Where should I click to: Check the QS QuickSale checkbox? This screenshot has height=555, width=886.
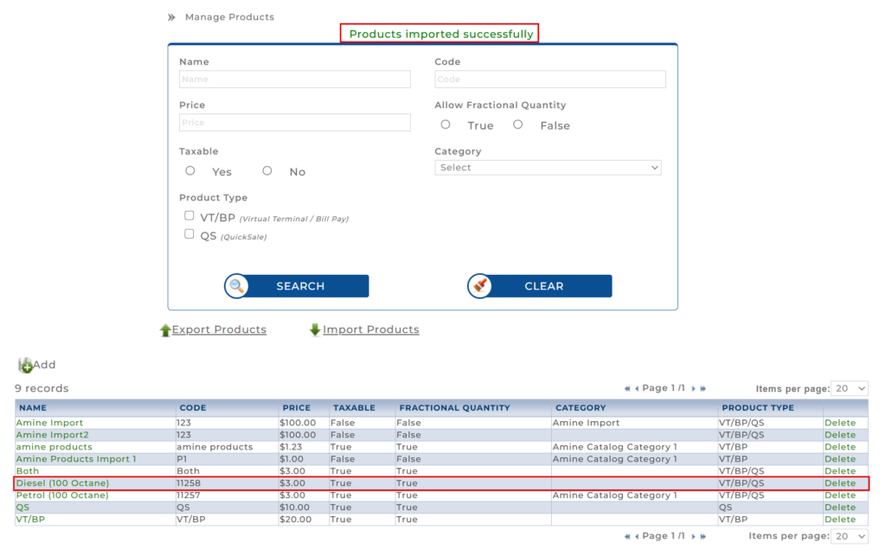189,234
